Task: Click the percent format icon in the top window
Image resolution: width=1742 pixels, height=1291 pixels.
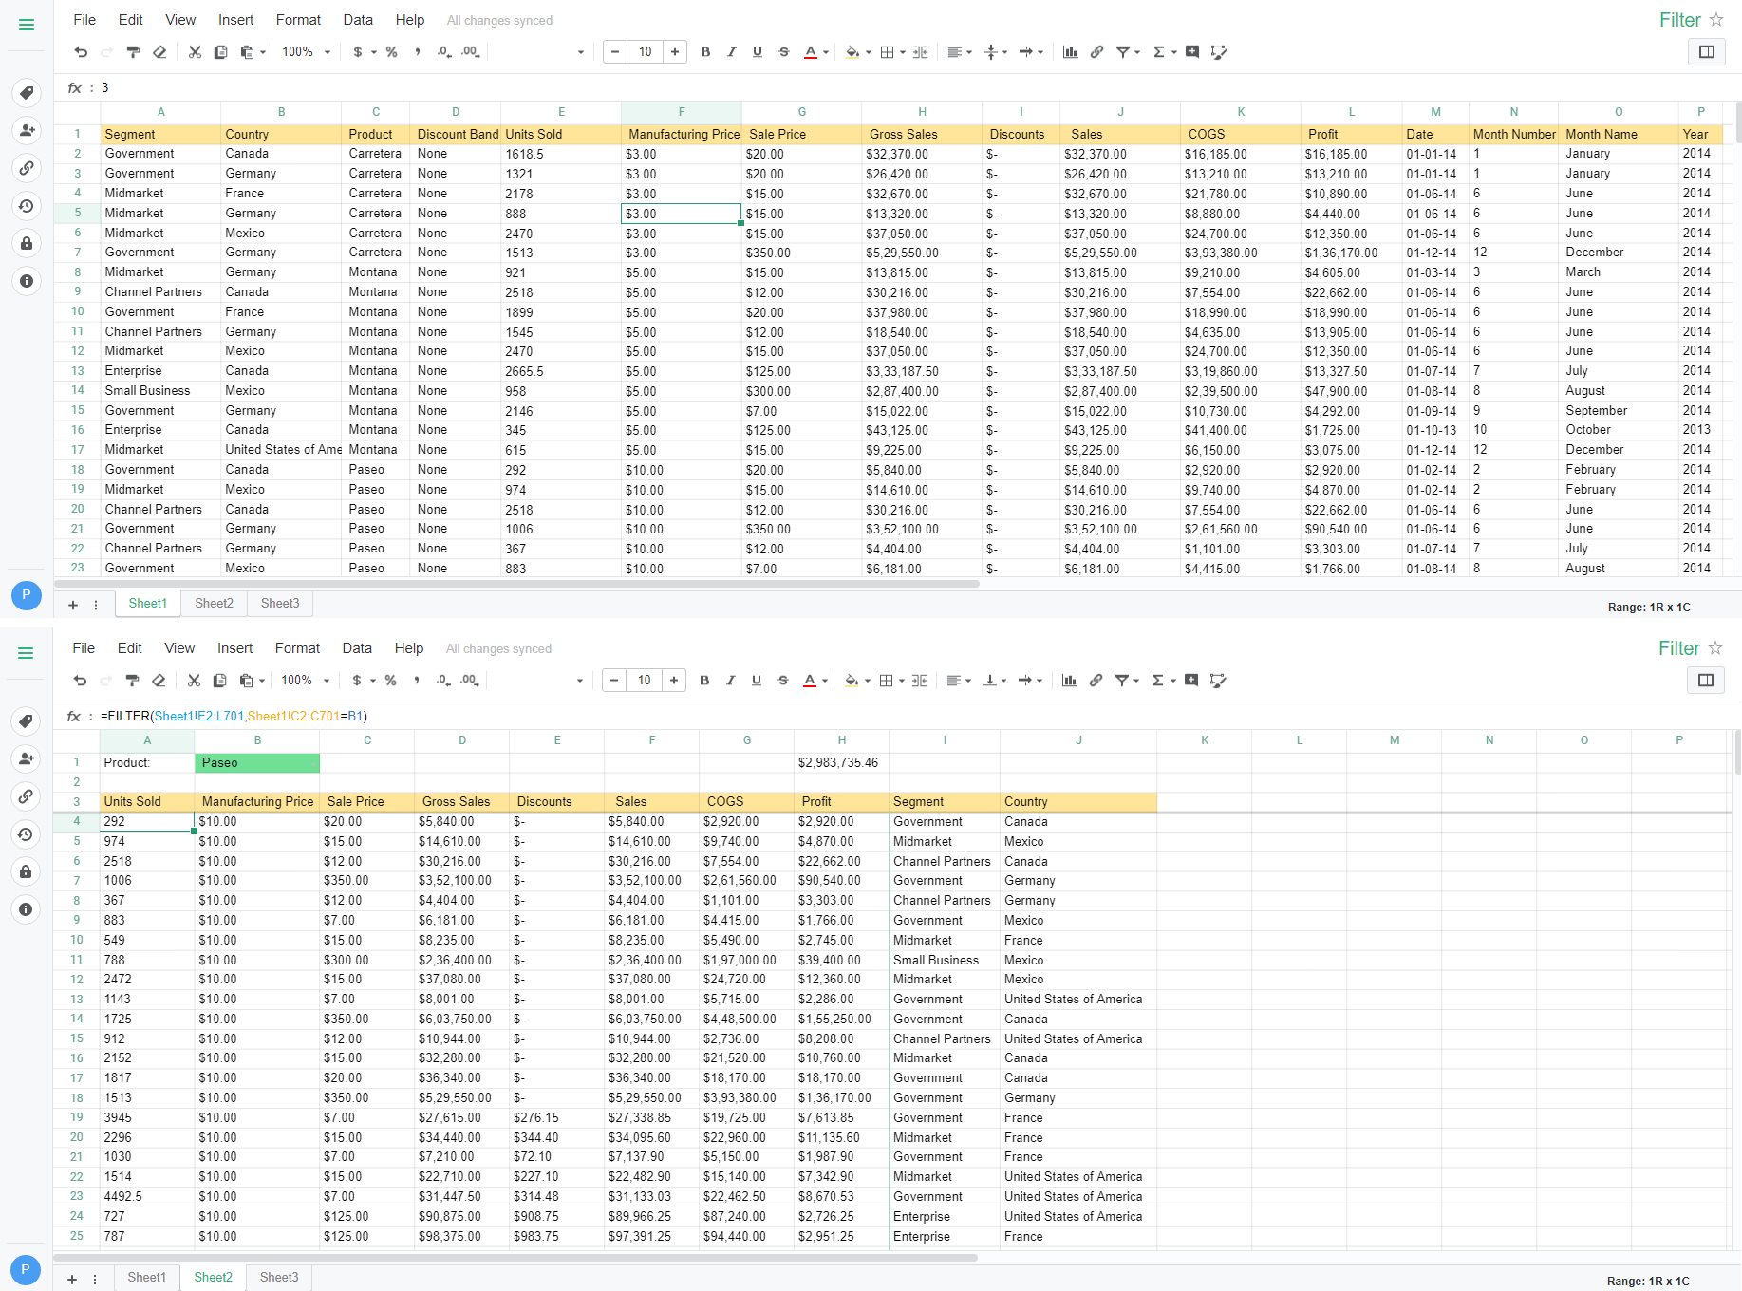Action: point(391,52)
